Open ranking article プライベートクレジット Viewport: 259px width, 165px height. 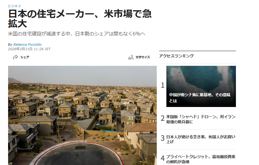point(201,159)
